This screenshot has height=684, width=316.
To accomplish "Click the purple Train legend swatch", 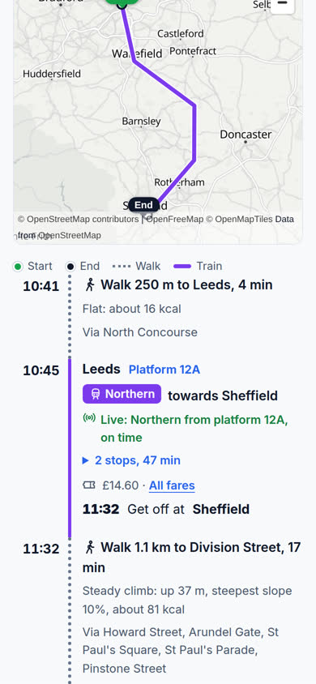I will click(182, 266).
